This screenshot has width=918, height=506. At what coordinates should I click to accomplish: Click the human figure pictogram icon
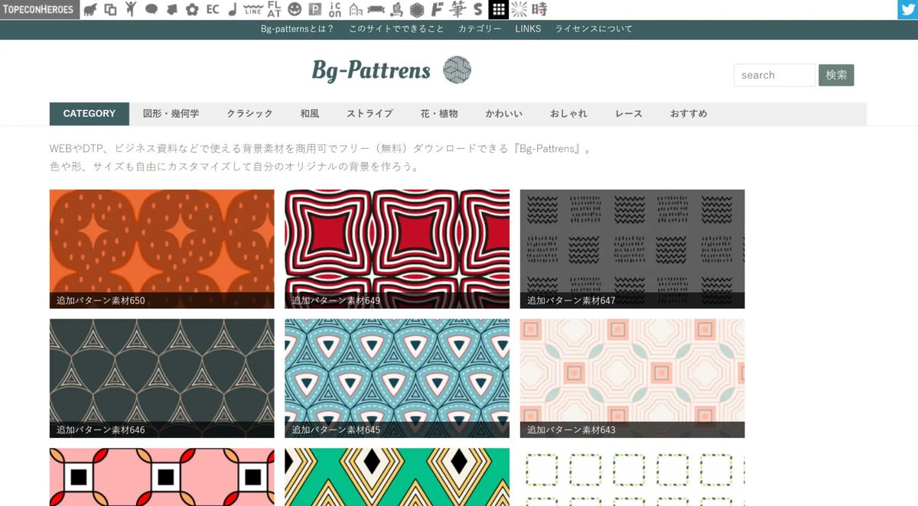131,9
